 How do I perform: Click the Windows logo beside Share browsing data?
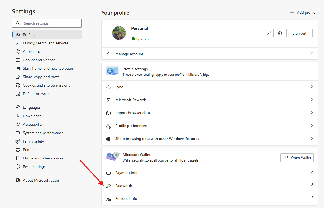[x=108, y=139]
